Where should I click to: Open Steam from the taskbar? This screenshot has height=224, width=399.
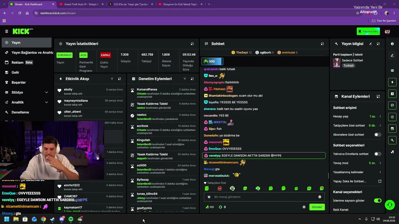pyautogui.click(x=52, y=219)
